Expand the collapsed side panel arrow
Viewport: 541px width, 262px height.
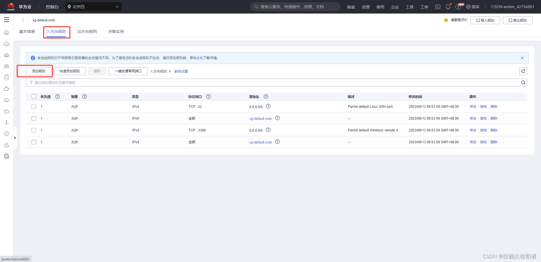pos(15,138)
